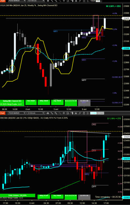Toggle the Hide button in upper toolbar
Viewport: 130px width, 205px height.
(x=98, y=1)
